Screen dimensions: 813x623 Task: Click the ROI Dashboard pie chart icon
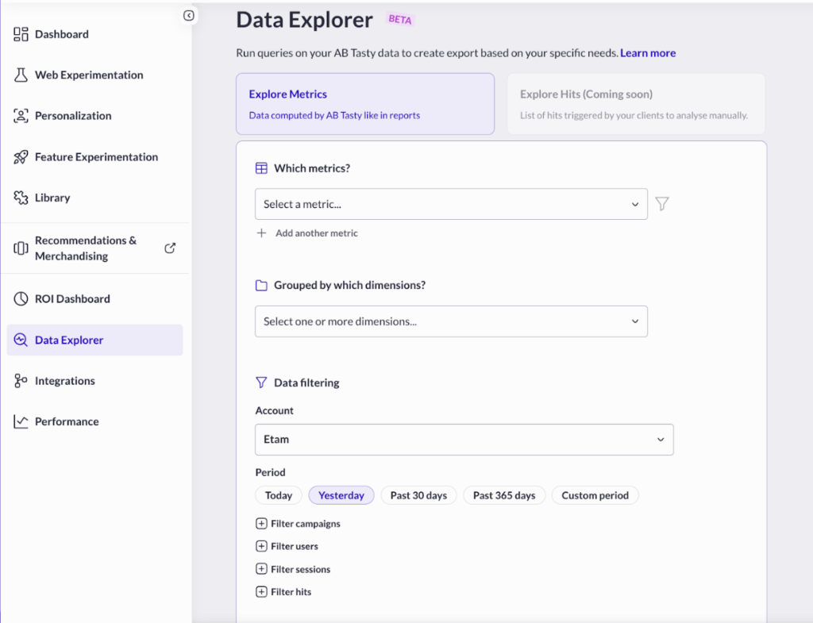(21, 299)
